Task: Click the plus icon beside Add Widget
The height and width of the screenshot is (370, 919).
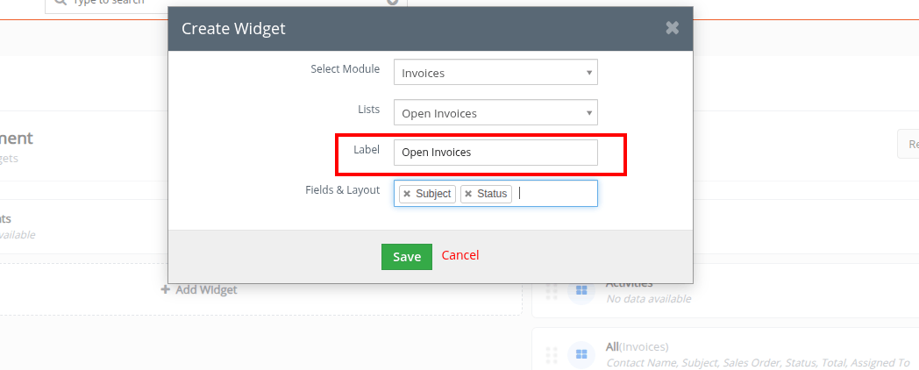Action: click(x=165, y=289)
